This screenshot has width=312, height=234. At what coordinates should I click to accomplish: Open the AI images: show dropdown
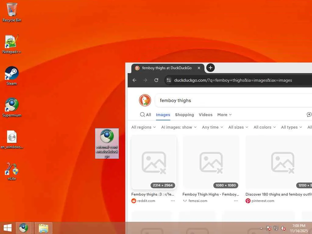point(179,127)
